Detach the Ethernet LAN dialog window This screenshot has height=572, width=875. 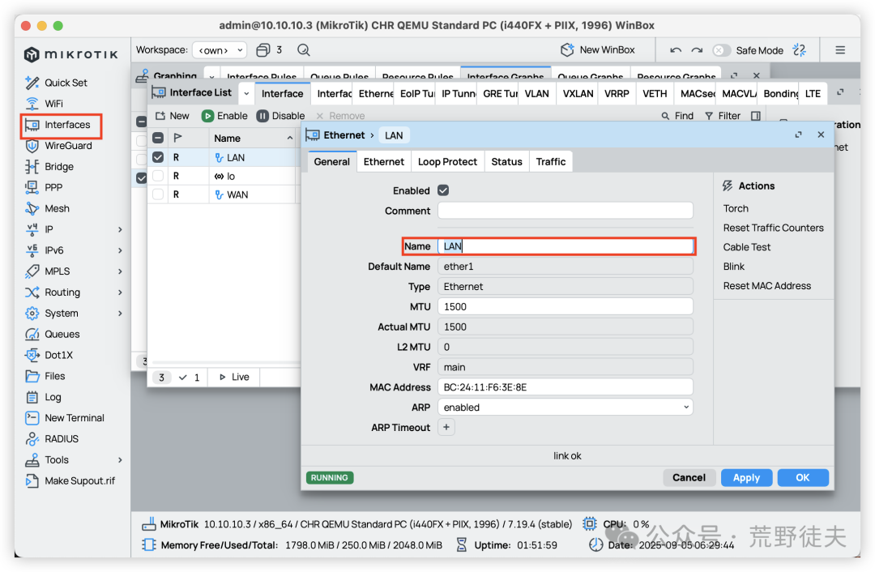pos(799,135)
